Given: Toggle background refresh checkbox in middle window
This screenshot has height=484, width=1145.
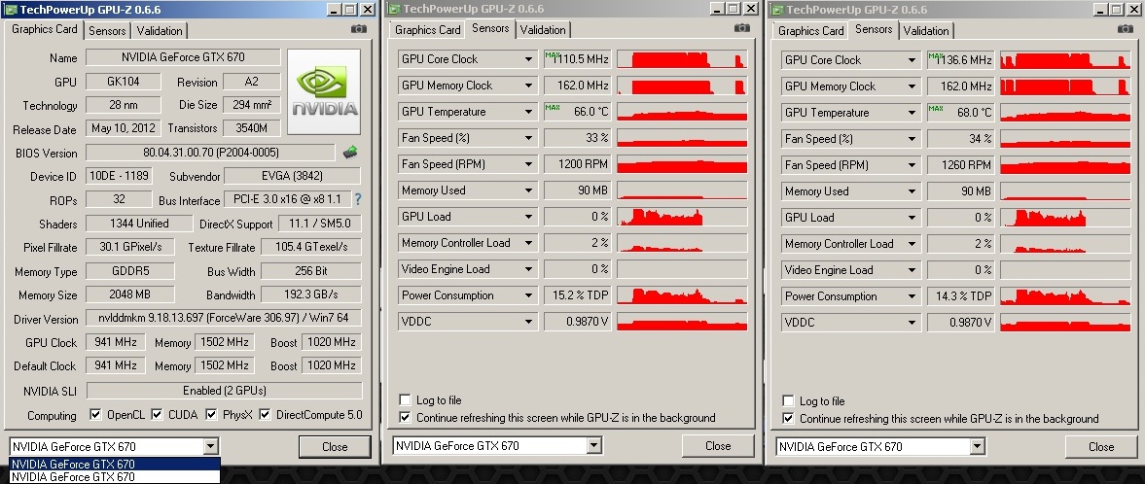Looking at the screenshot, I should click(x=406, y=418).
